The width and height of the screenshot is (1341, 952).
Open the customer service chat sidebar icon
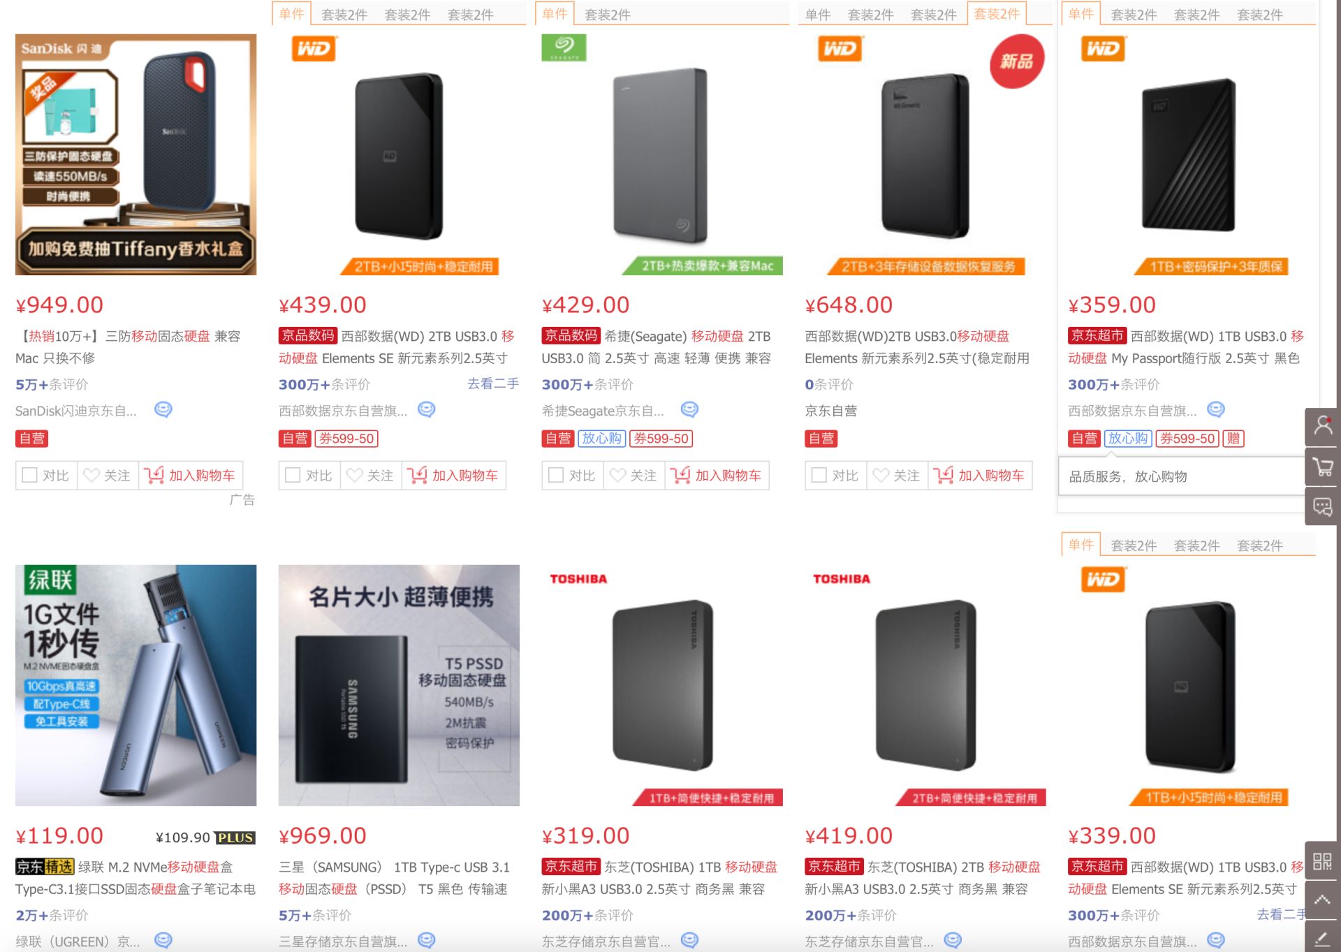[x=1322, y=506]
